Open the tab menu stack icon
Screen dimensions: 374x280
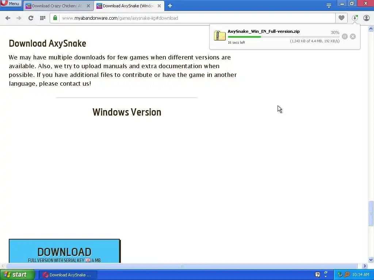pos(329,6)
